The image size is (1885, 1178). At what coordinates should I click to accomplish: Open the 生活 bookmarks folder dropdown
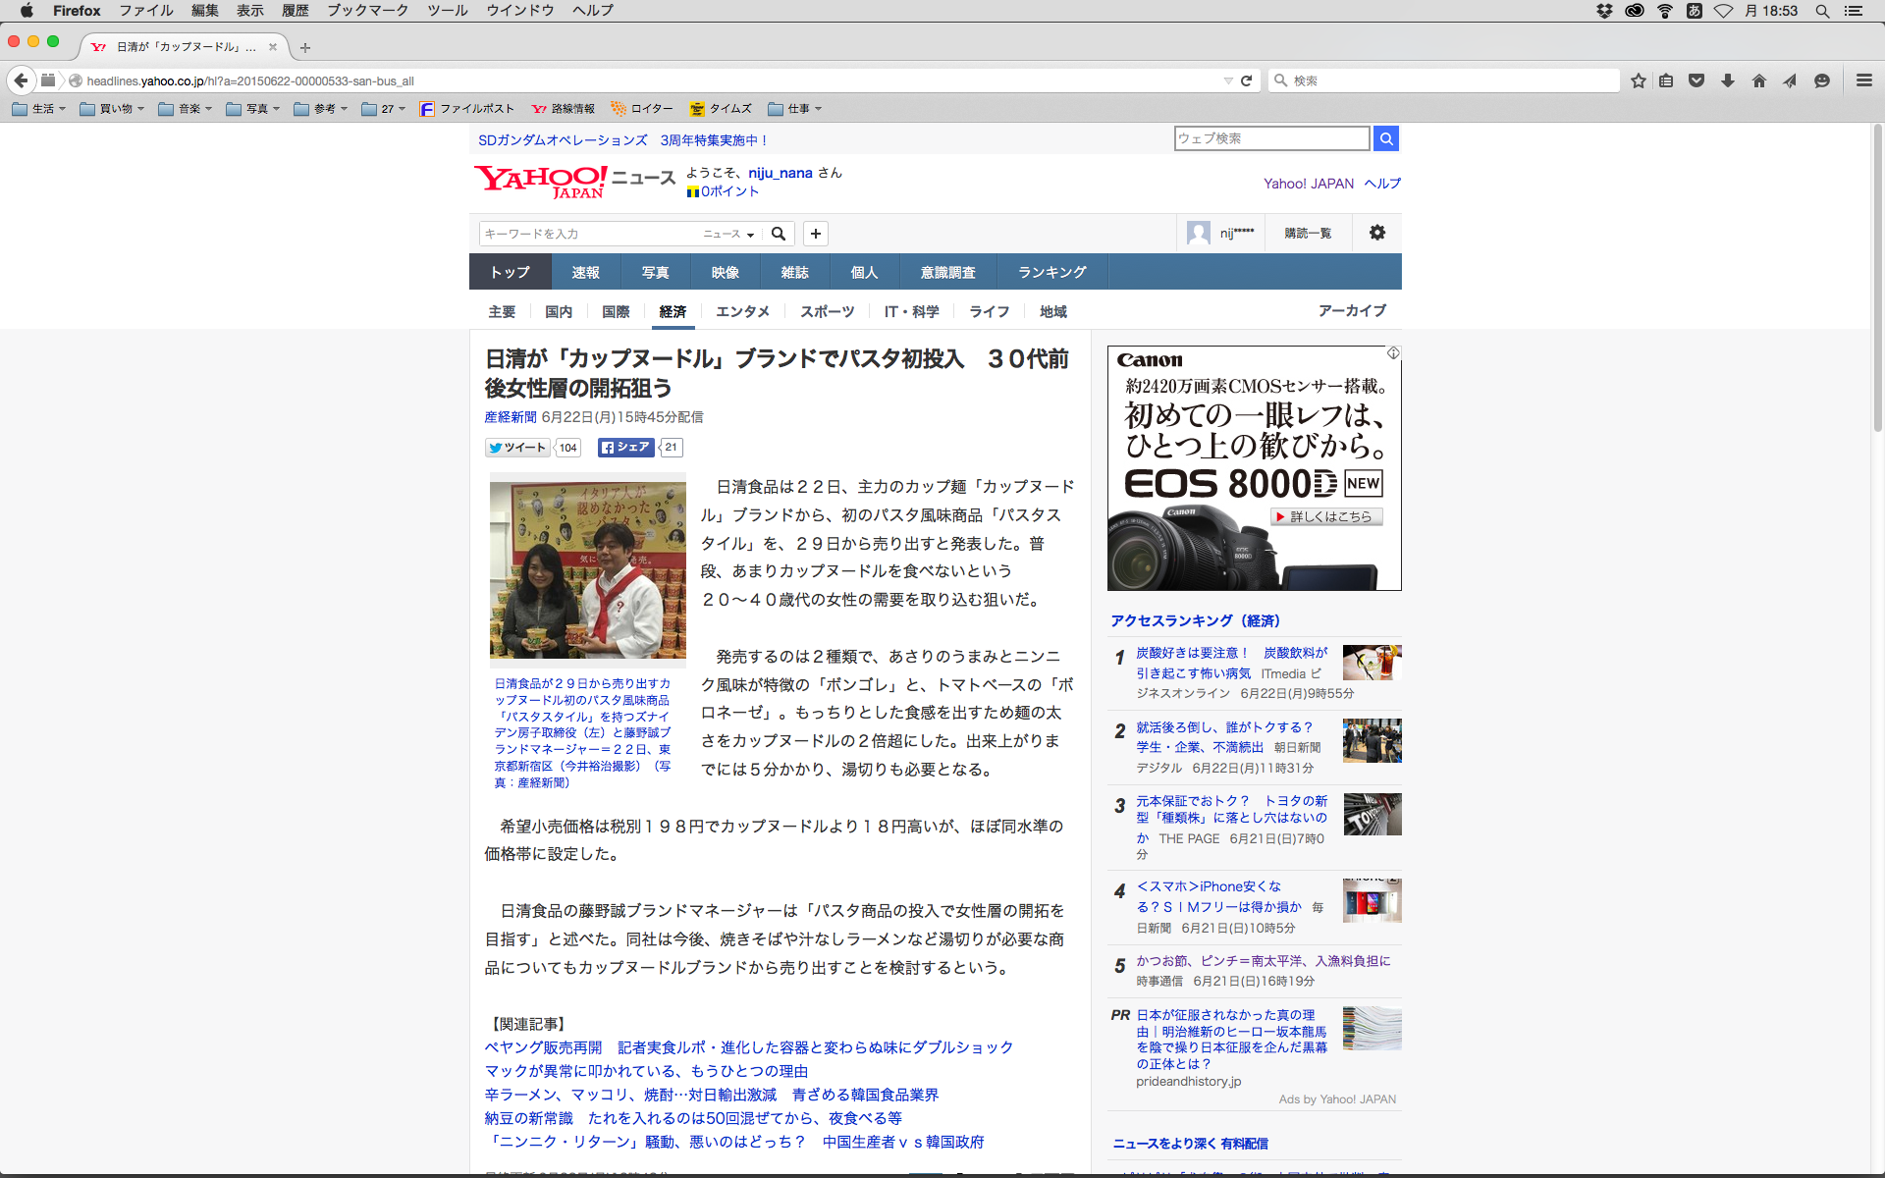(40, 109)
